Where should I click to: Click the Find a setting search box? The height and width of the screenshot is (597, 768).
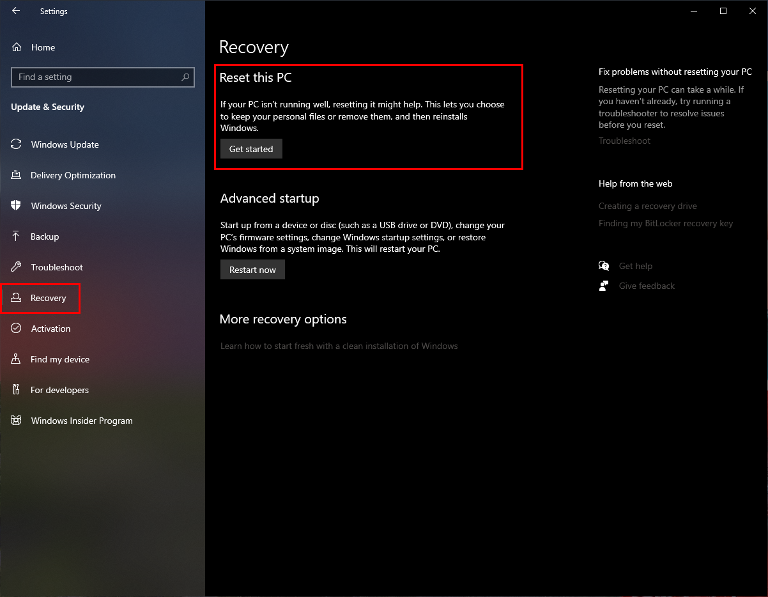tap(102, 77)
